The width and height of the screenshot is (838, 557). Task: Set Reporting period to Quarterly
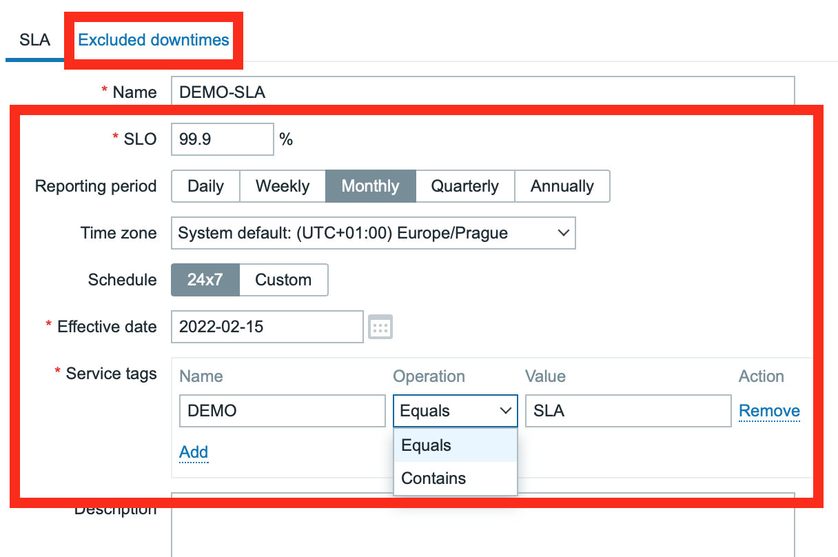pos(465,186)
